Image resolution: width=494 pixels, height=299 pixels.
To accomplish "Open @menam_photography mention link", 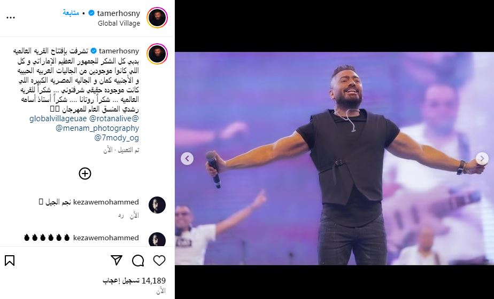I will click(x=97, y=129).
